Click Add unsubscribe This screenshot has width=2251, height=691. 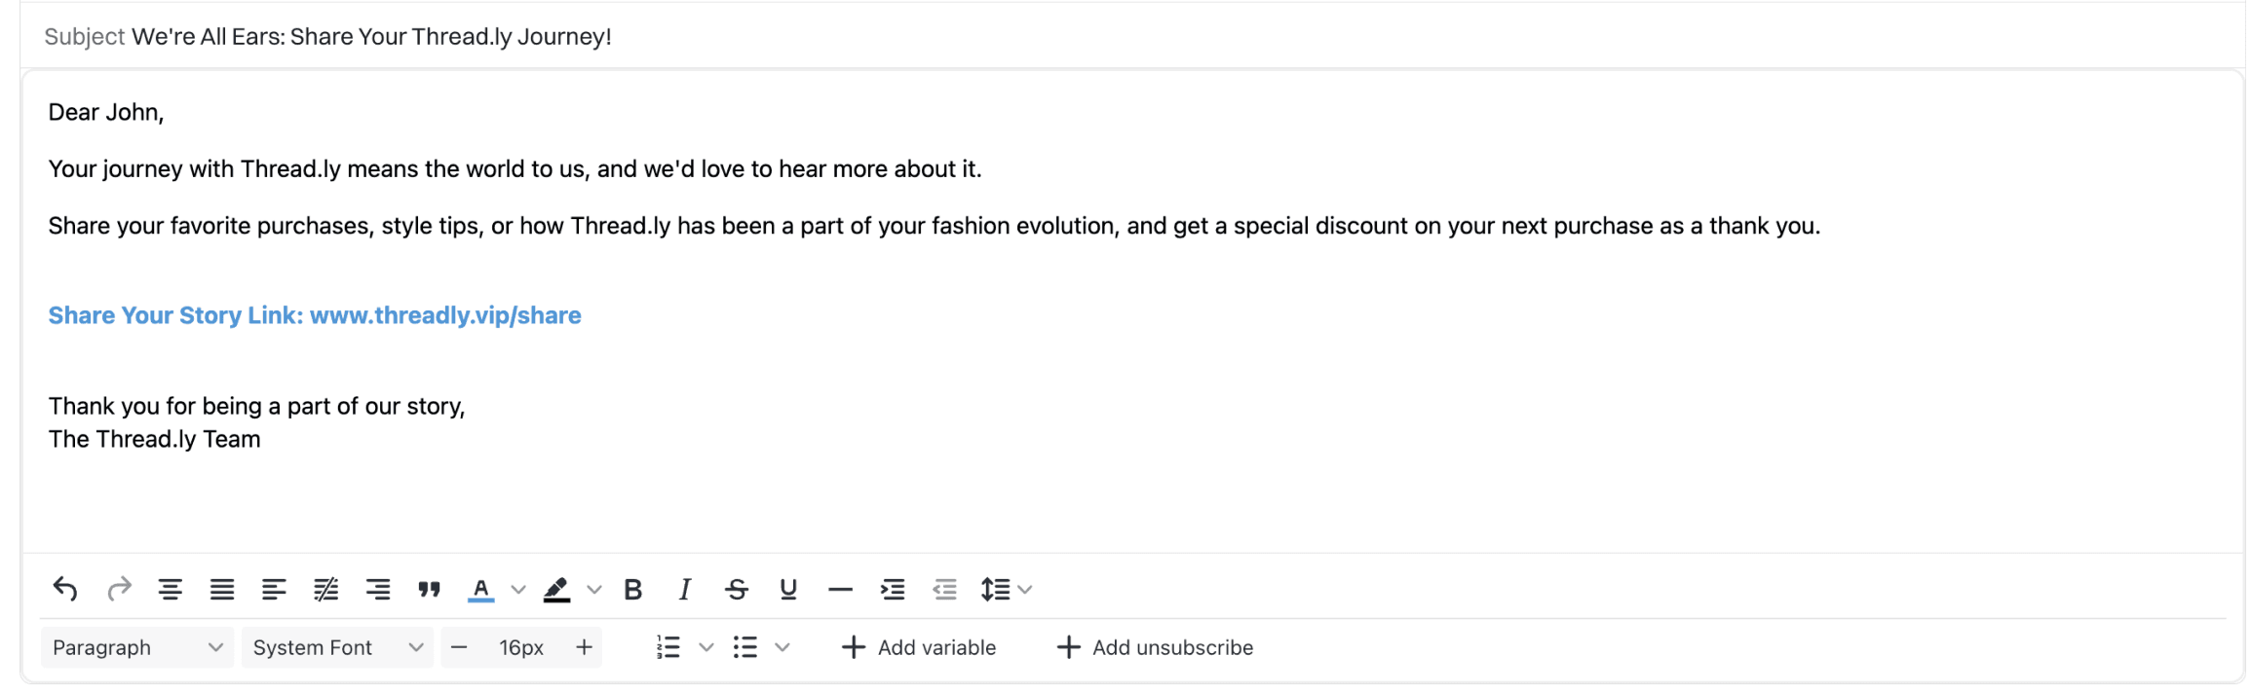click(1155, 646)
